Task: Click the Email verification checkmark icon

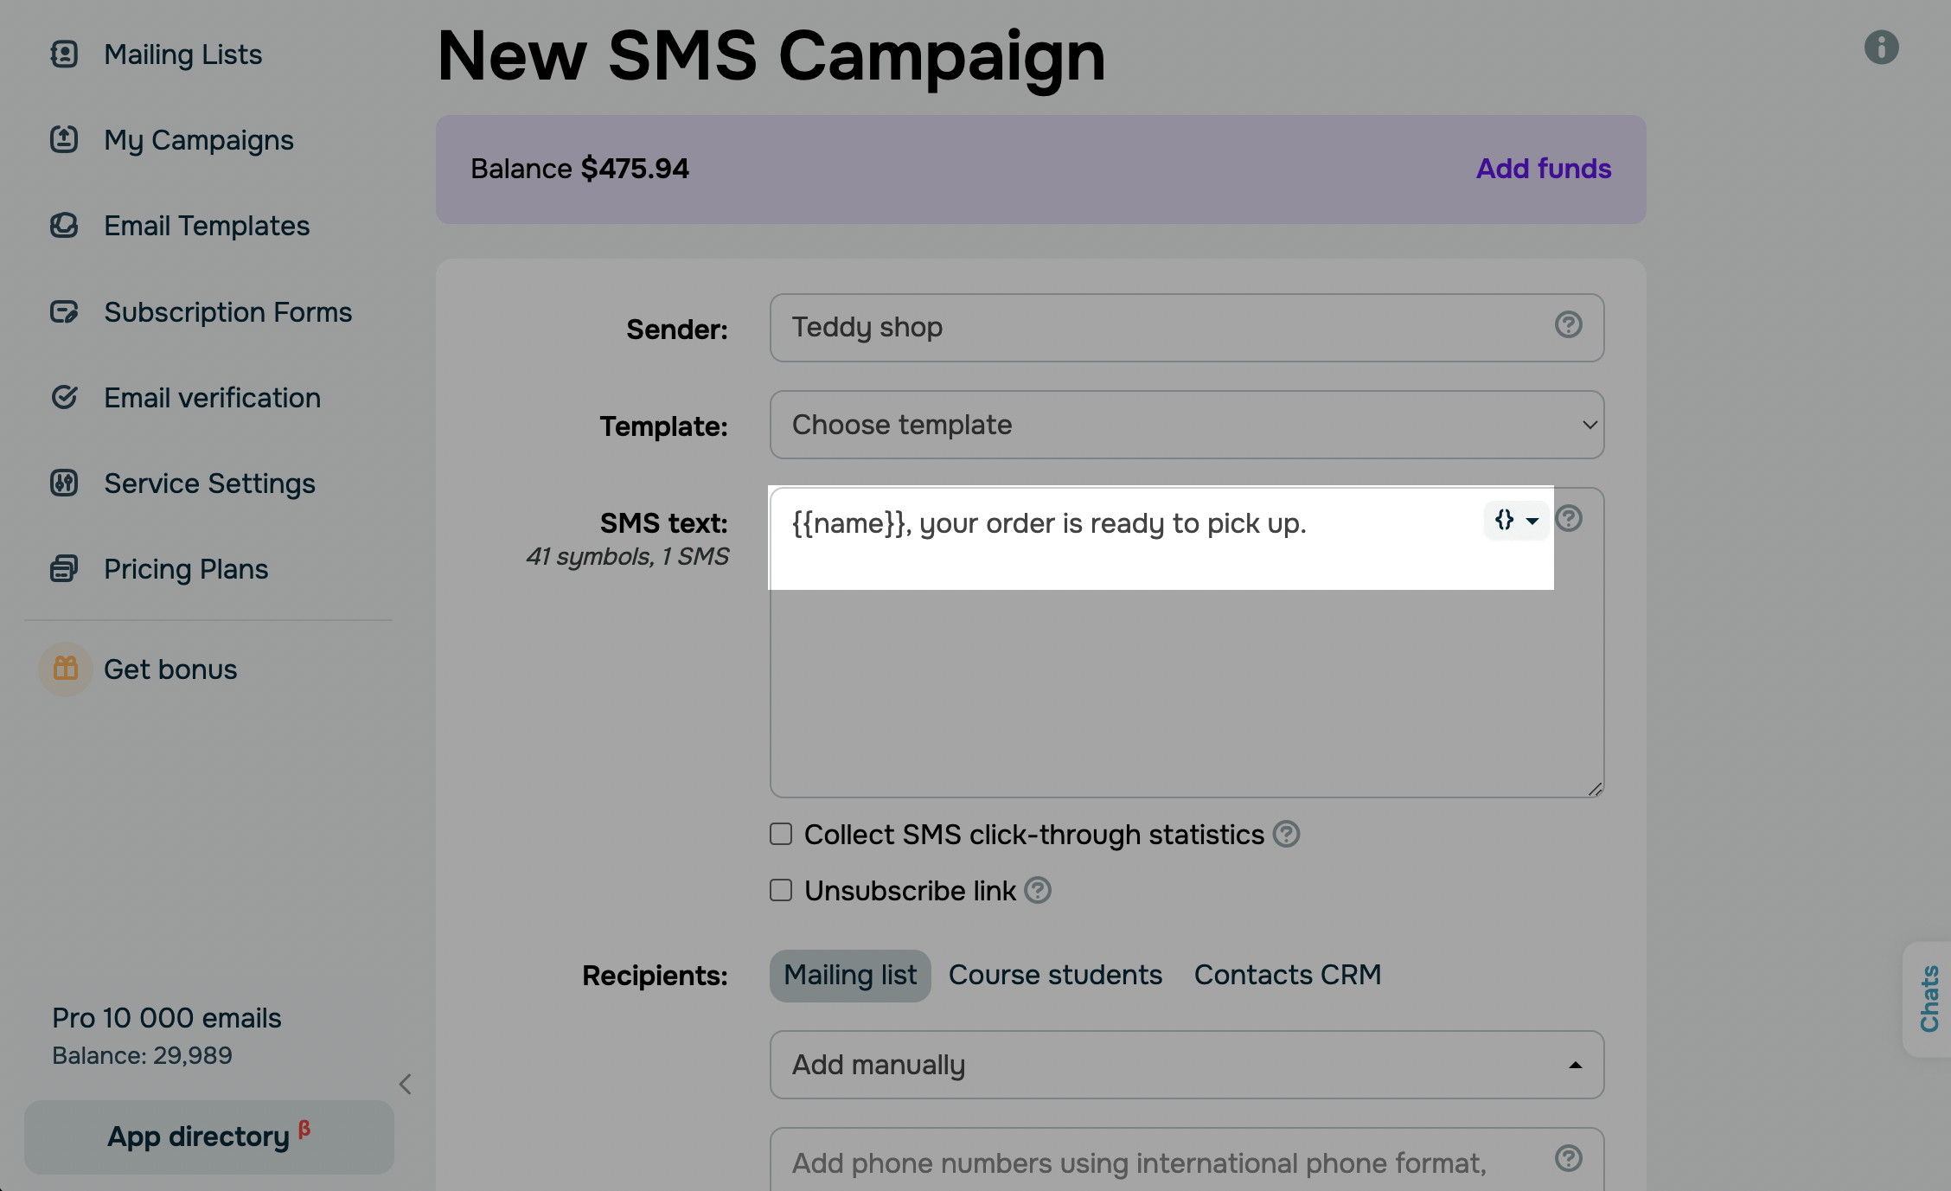Action: coord(64,397)
